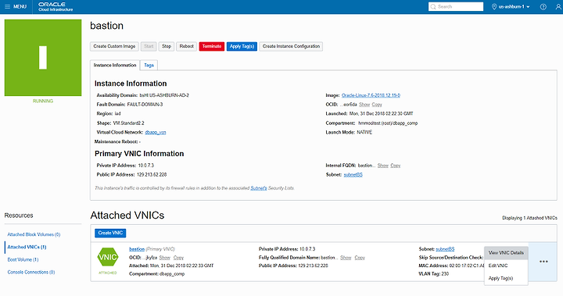Image resolution: width=563 pixels, height=296 pixels.
Task: Open Console Connections (0) resource
Action: click(31, 272)
